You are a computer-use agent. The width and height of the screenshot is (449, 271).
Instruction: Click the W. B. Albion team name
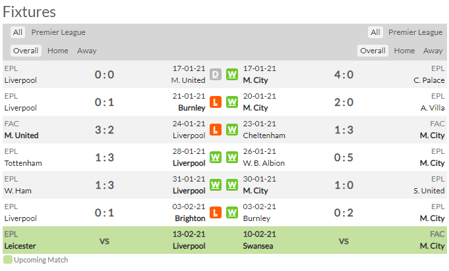coord(264,163)
